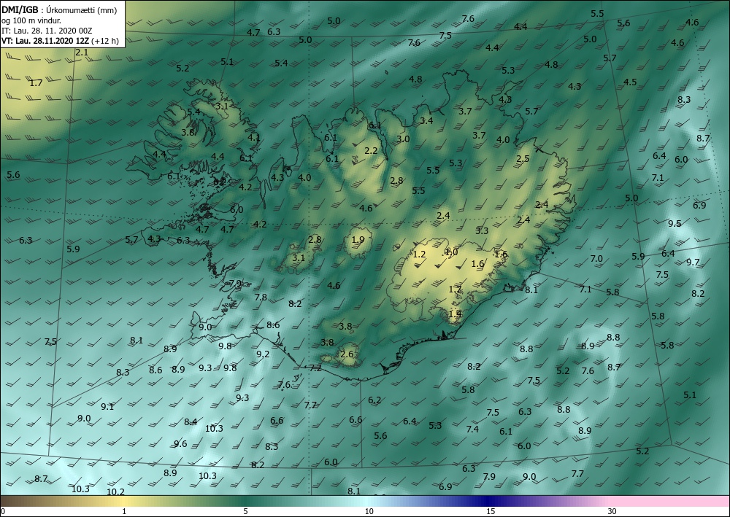Click the 7.8 value in southwest Iceland
Viewport: 730px width, 517px height.
pos(261,297)
